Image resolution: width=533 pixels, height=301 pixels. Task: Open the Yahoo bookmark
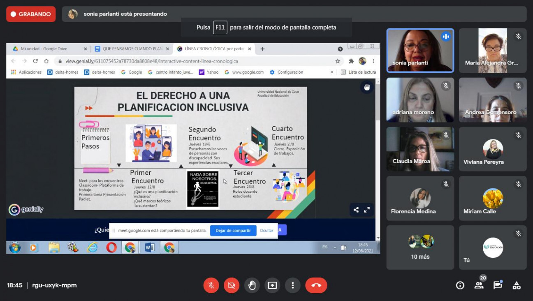click(209, 72)
